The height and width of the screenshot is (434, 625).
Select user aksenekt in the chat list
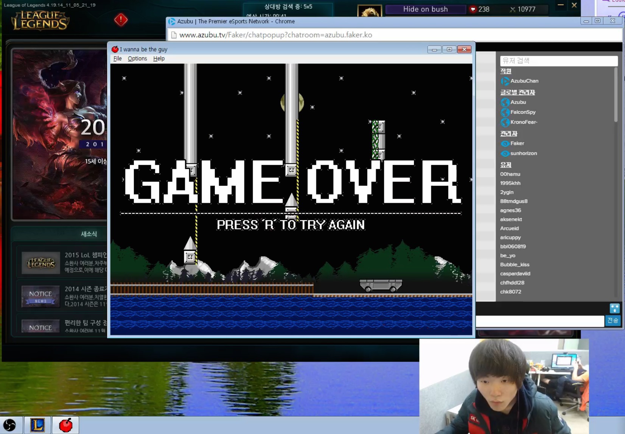coord(511,219)
